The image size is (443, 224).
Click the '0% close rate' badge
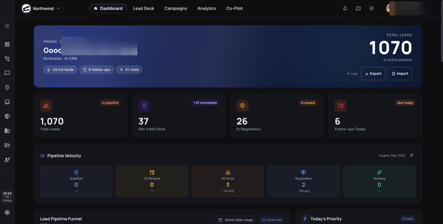pos(271,220)
